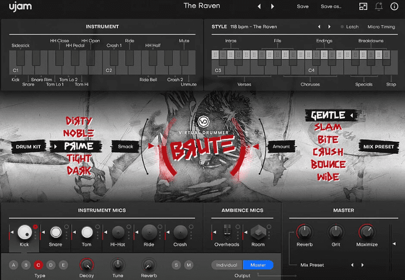Click the Overheads ambience mic faders
Image resolution: width=405 pixels, height=280 pixels.
point(226,232)
